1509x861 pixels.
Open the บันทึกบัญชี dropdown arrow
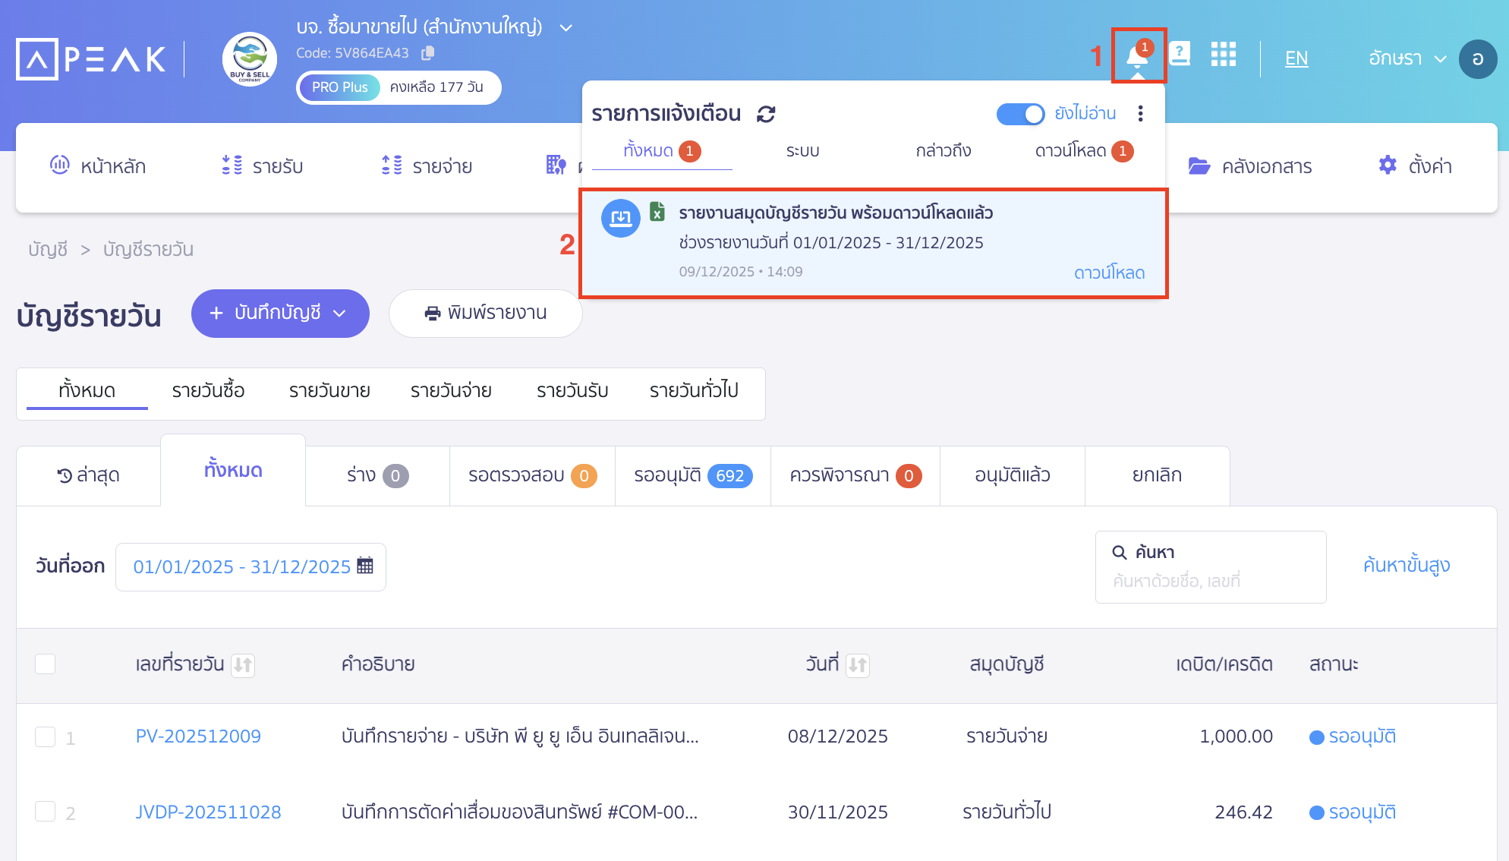[339, 313]
